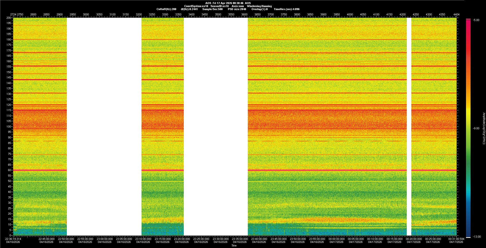The height and width of the screenshot is (248, 486).
Task: Click the 22:45:00.000 time tick label
Action: pos(46,239)
